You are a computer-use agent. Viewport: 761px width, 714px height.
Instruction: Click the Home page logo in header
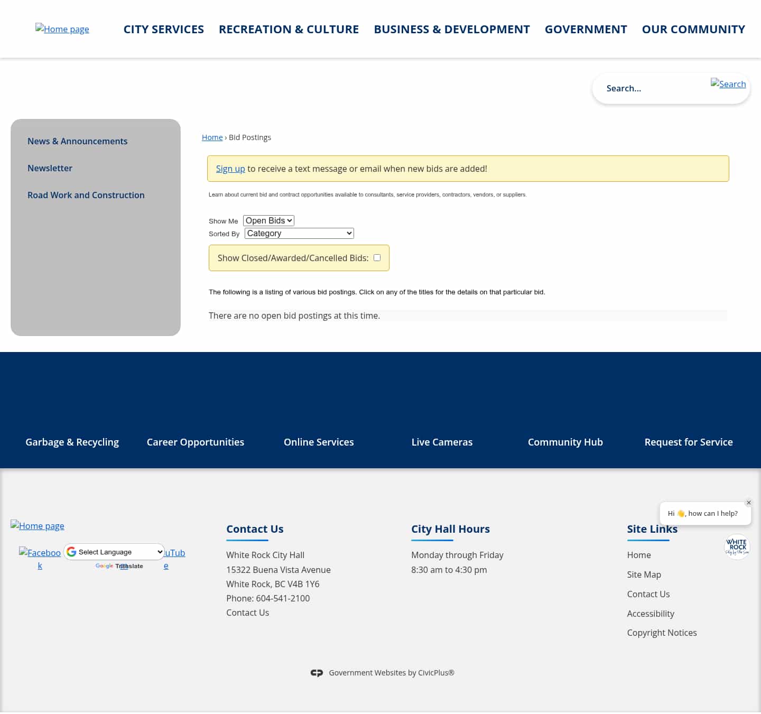tap(62, 29)
